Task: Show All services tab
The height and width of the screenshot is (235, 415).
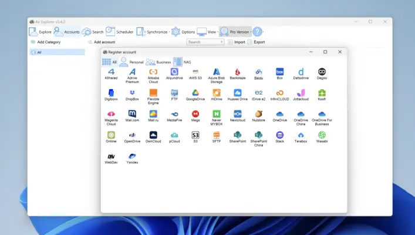Action: point(110,62)
